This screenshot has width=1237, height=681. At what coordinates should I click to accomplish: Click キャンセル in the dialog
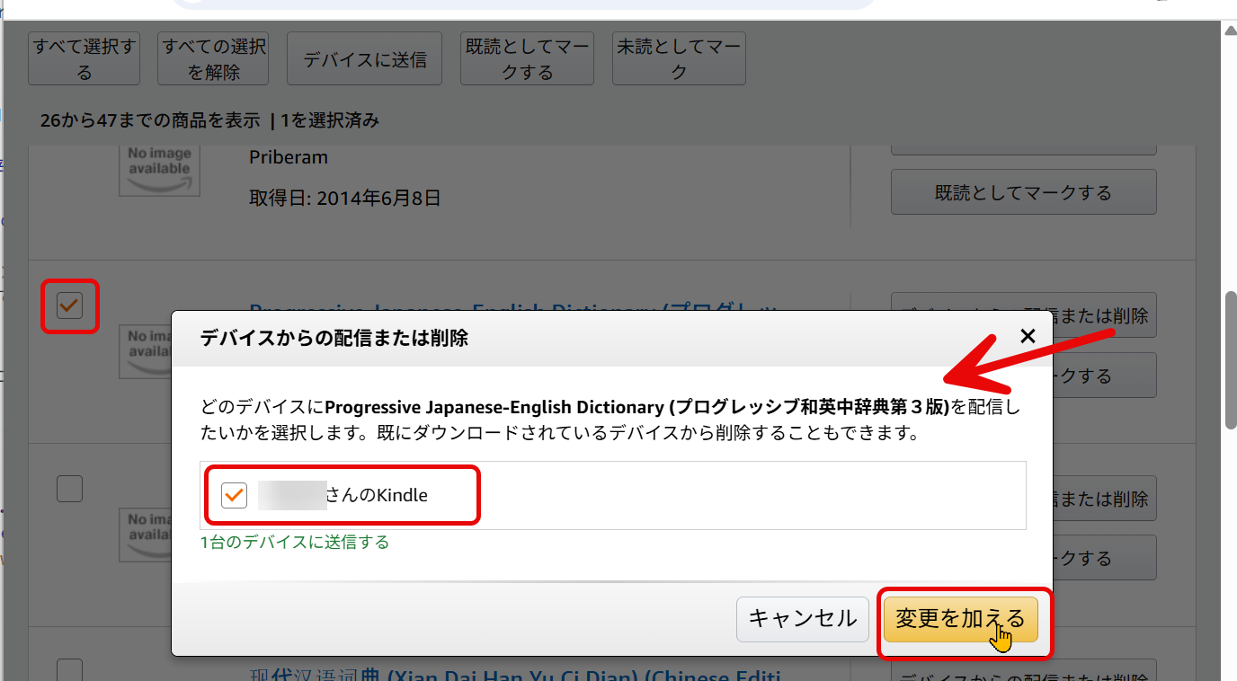point(801,618)
